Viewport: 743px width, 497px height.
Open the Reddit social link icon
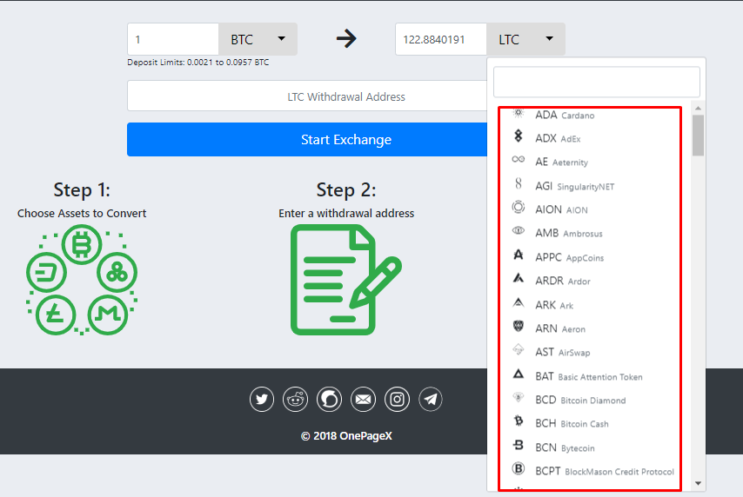[295, 399]
